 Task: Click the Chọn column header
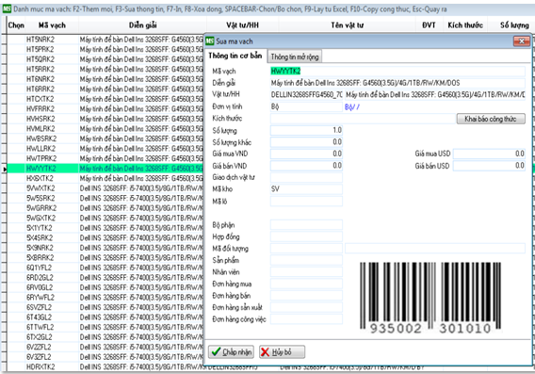pos(16,25)
